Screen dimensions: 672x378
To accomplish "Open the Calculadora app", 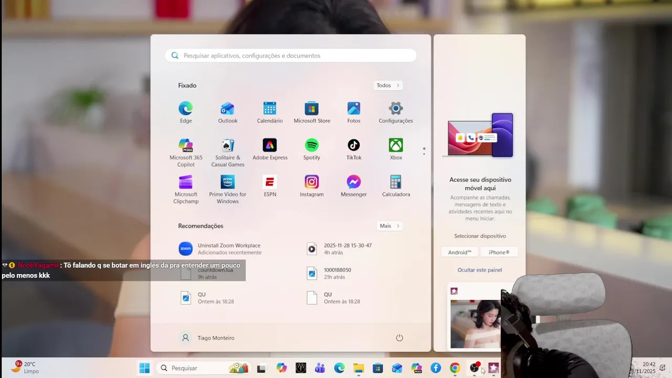I will (x=396, y=186).
